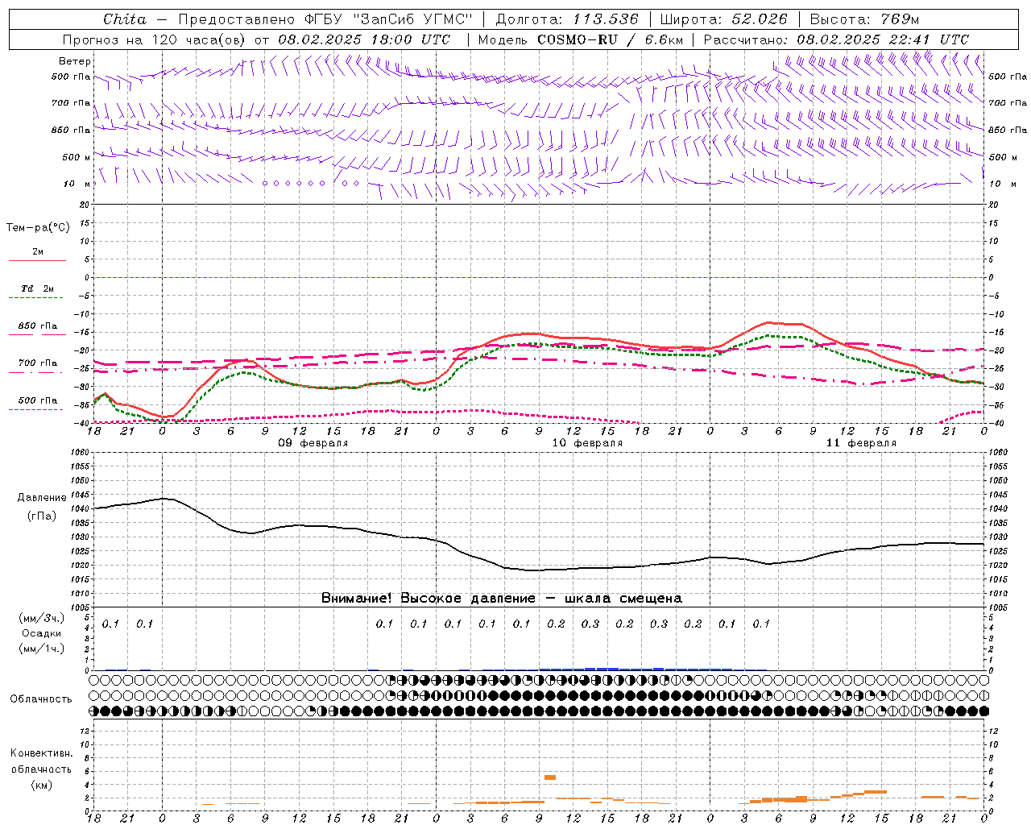This screenshot has height=825, width=1031.
Task: Click the (мм/1ч.) precipitation unit label
Action: pyautogui.click(x=42, y=649)
